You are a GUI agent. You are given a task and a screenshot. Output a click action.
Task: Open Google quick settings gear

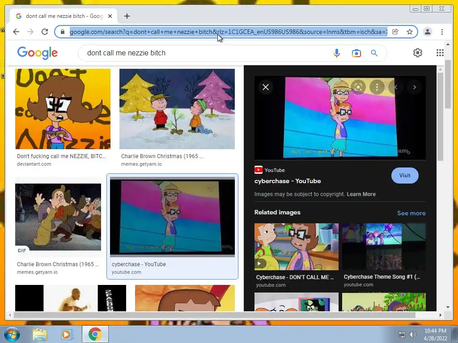(418, 53)
